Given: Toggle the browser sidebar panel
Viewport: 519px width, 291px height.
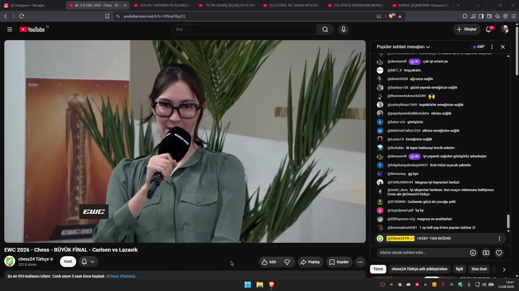Looking at the screenshot, I should tap(481, 16).
